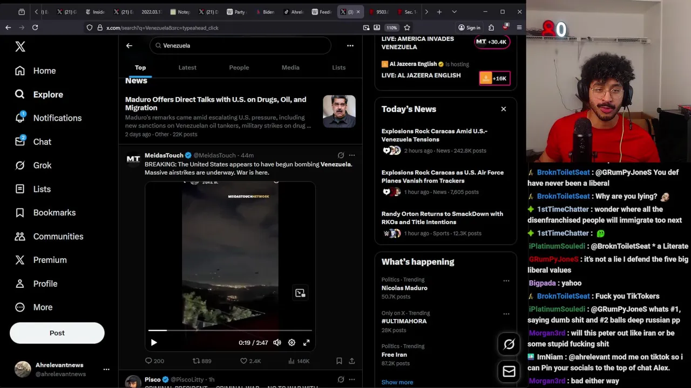Join Al Jazeera +16K live space
This screenshot has height=388, width=691.
pos(494,78)
